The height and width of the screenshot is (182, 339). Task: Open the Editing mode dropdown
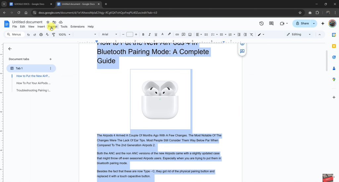tap(299, 34)
